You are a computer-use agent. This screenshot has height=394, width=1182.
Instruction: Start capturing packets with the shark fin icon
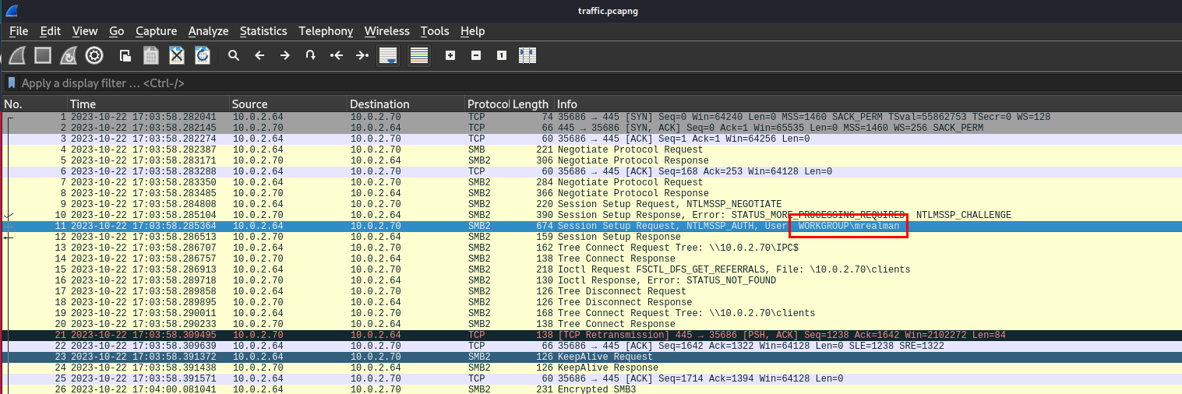[x=17, y=55]
